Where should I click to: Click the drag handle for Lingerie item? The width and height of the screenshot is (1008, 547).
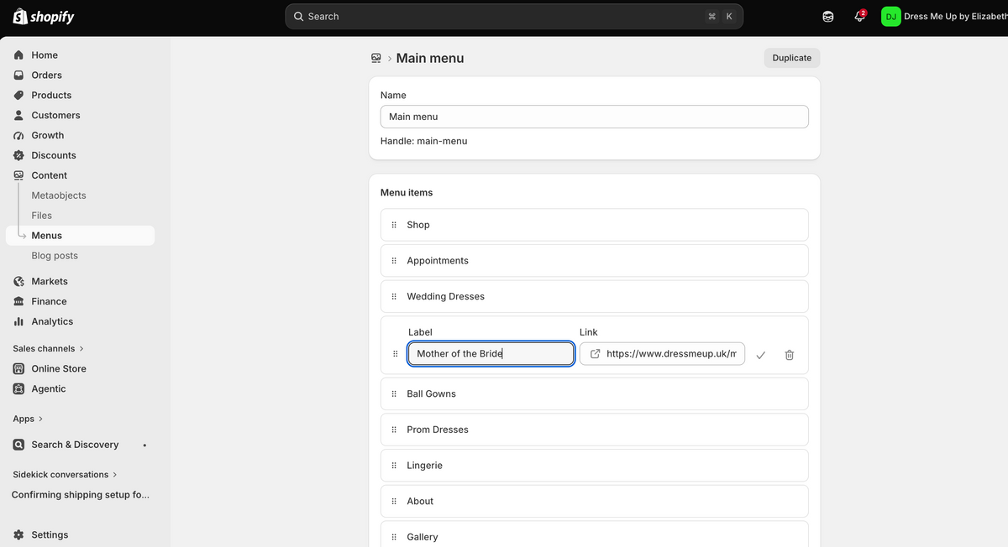pyautogui.click(x=394, y=466)
